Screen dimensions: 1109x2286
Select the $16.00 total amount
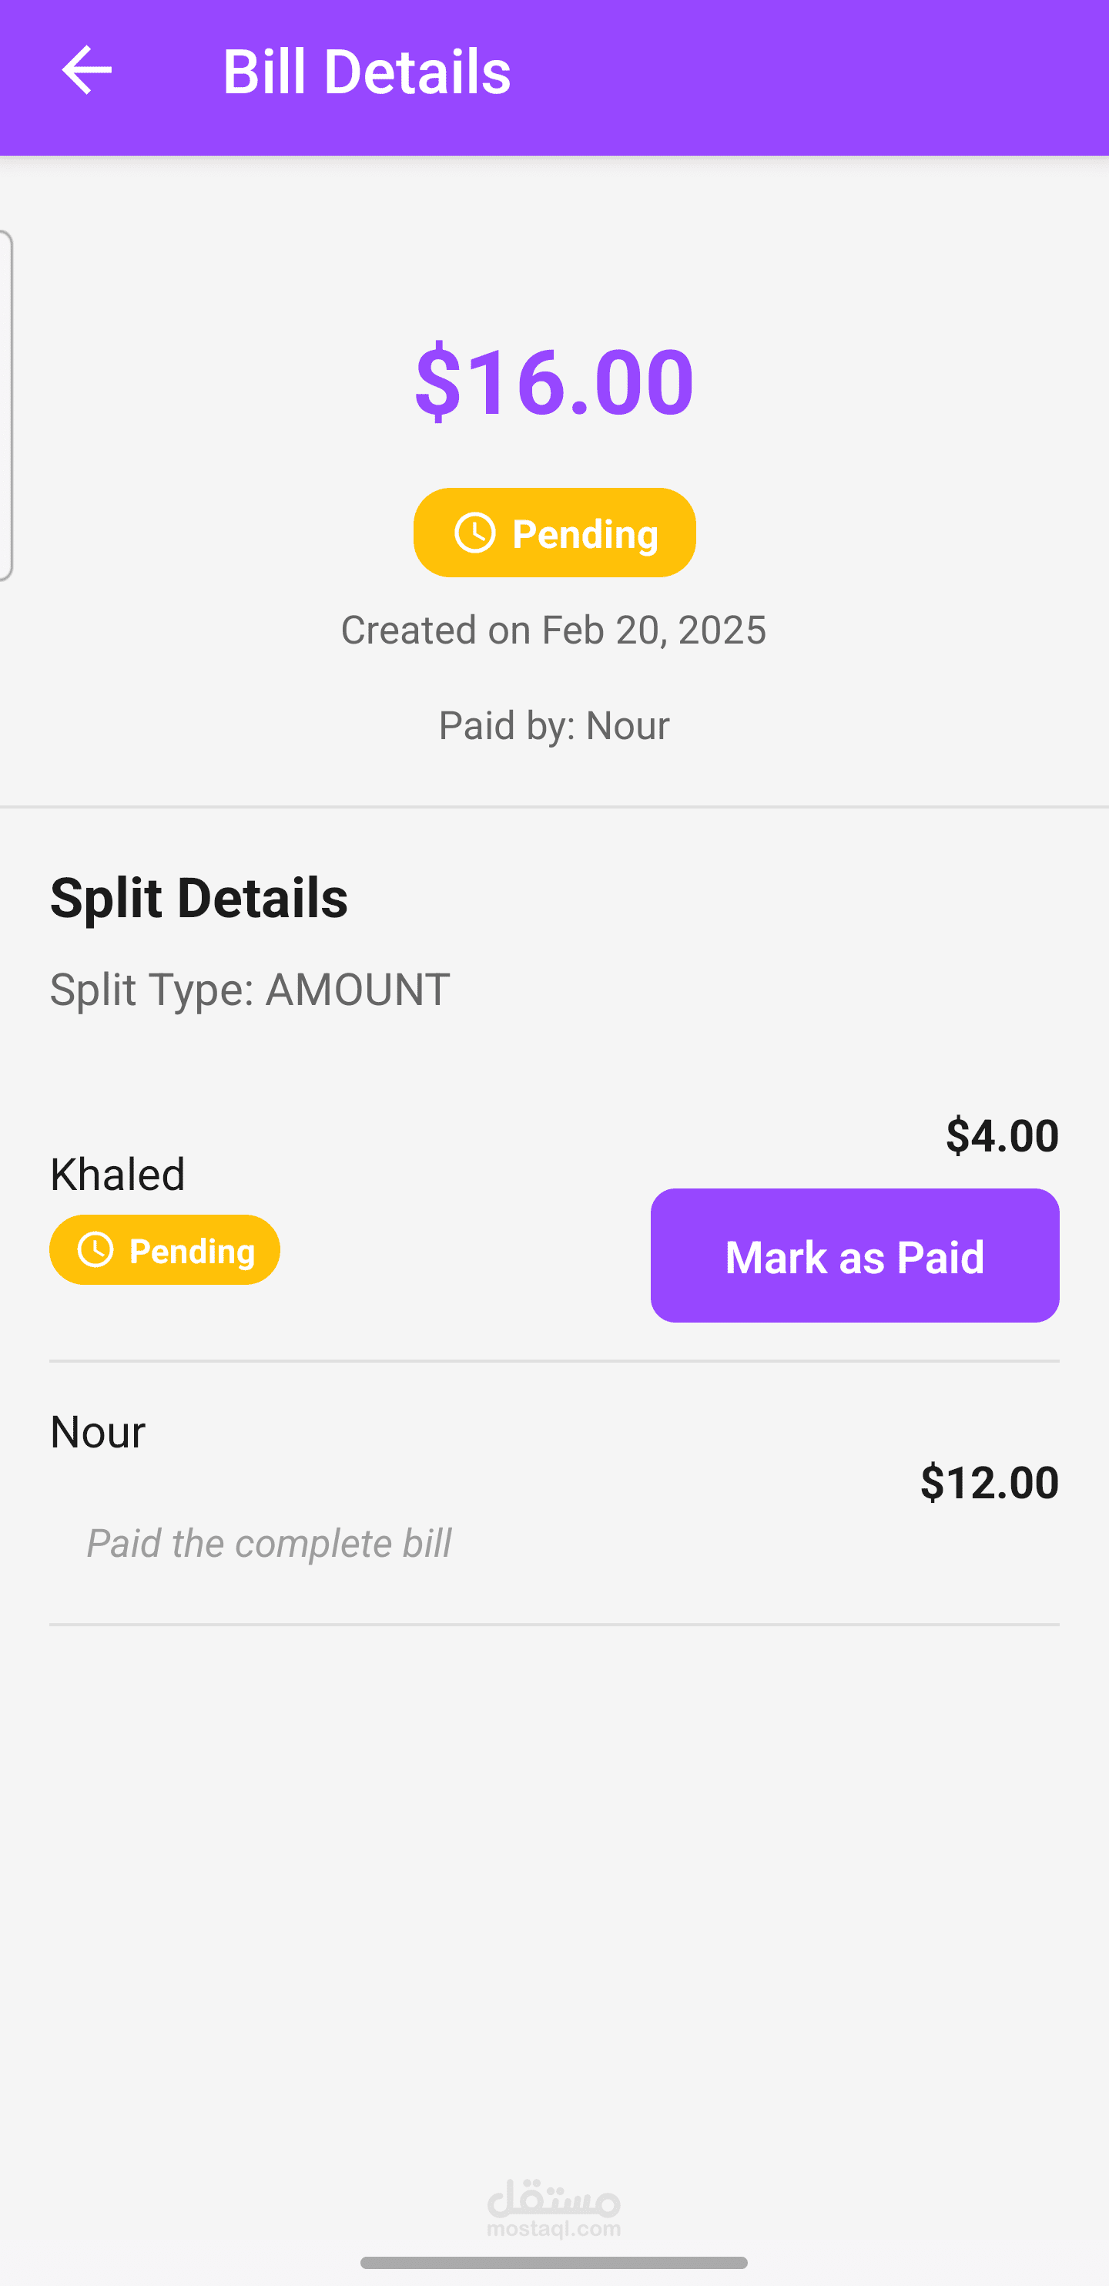(554, 382)
